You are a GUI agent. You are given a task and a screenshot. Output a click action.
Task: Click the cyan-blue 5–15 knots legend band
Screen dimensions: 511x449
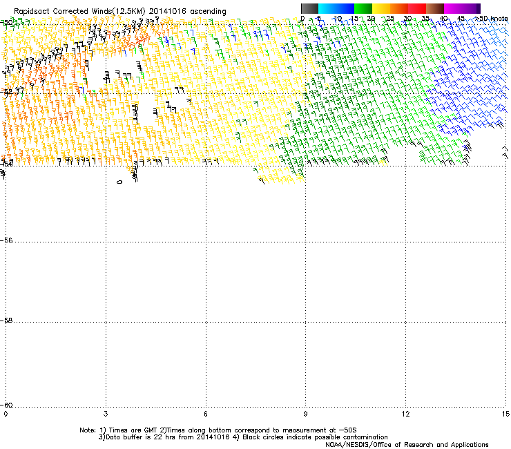click(x=336, y=8)
